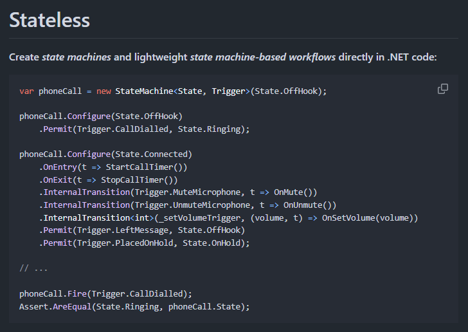This screenshot has height=332, width=468.
Task: Copy the code snippet using the copy icon
Action: (x=443, y=89)
